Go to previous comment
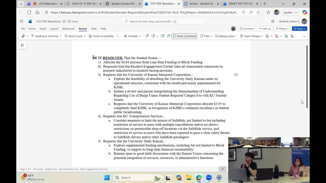Image resolution: width=326 pixels, height=183 pixels. point(162,36)
